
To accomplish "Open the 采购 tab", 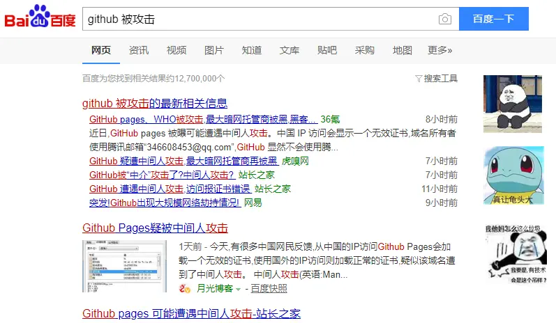I will (x=365, y=50).
